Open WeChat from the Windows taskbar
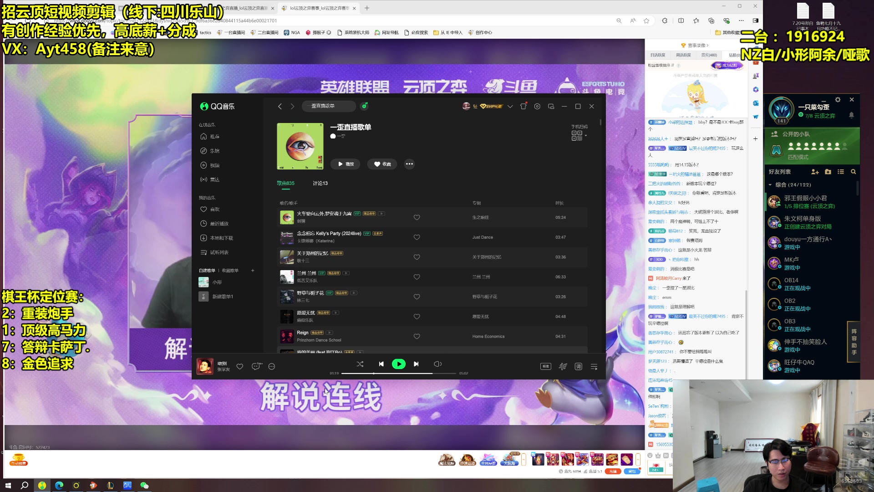 point(144,485)
